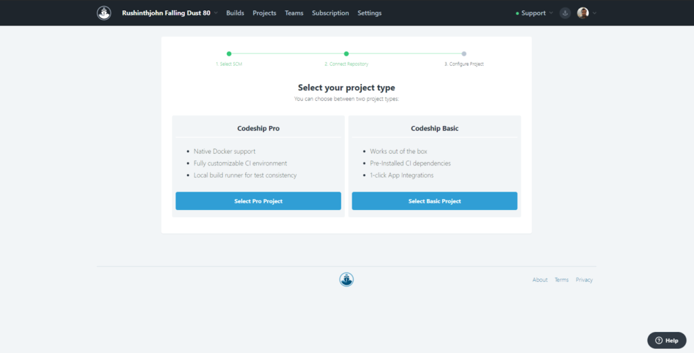
Task: Click the Select SCM step marker
Action: point(229,54)
